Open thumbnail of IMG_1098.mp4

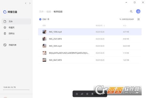44,32
